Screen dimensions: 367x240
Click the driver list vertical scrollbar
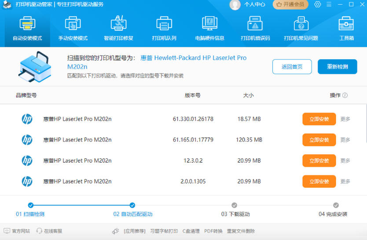(x=366, y=124)
